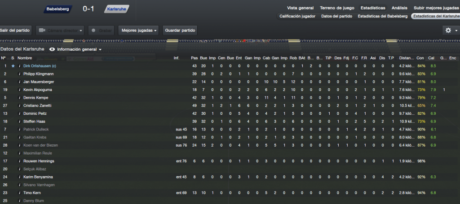Viewport: 460px width, 204px height.
Task: Click info icon beside Timo Kern
Action: 19,193
